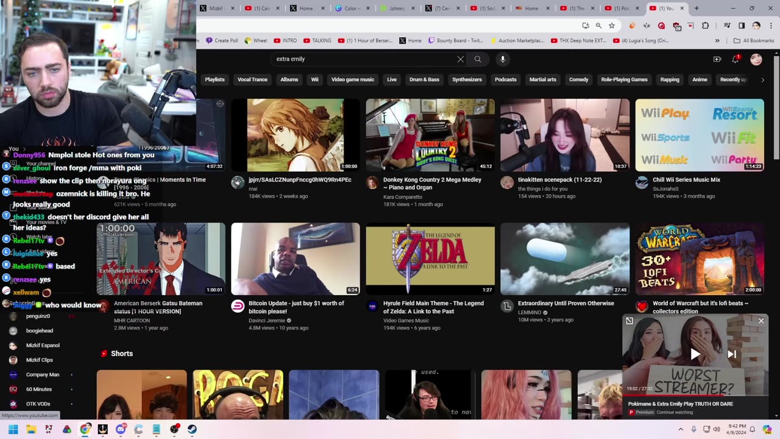Screen dimensions: 780x439
Task: Show hidden system tray icons
Action: (x=682, y=429)
